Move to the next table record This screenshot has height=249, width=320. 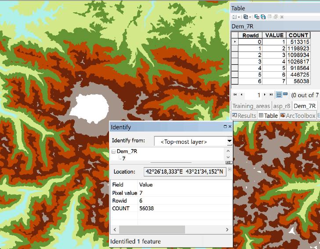[x=265, y=95]
